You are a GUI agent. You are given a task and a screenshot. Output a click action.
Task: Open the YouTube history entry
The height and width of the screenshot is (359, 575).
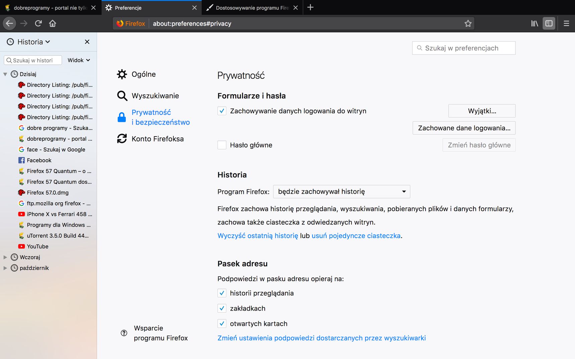tap(48, 246)
